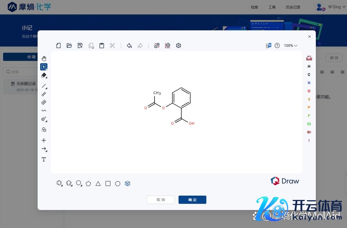The width and height of the screenshot is (347, 228).
Task: Select the text tool
Action: (44, 159)
